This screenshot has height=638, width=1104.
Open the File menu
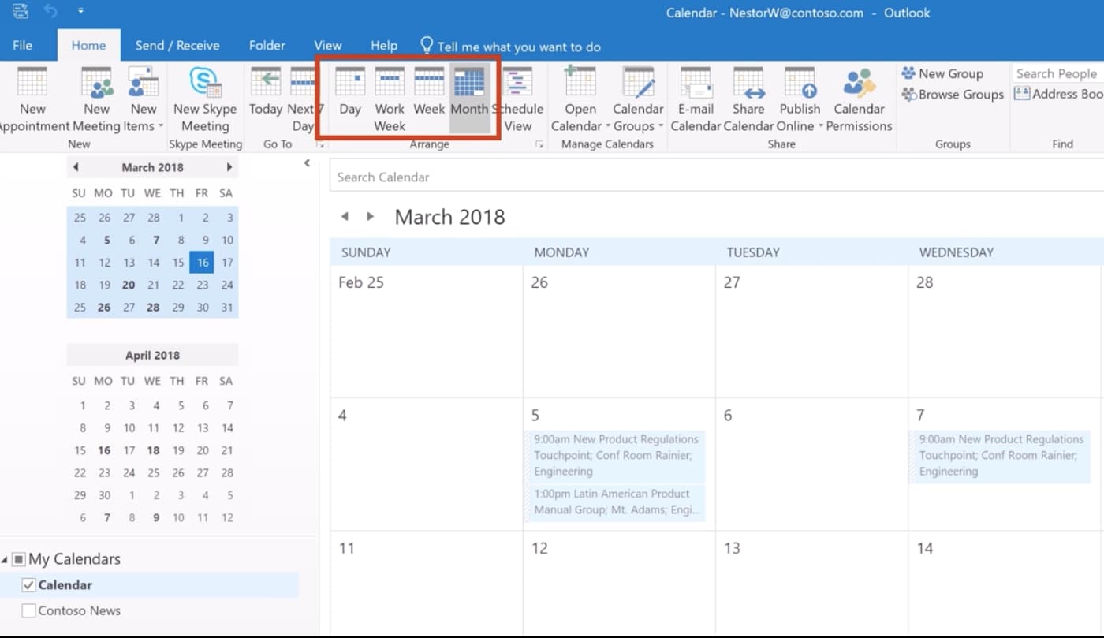[x=23, y=46]
